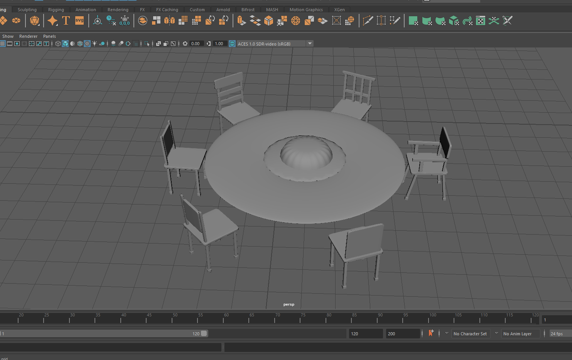The height and width of the screenshot is (360, 572).
Task: Toggle smooth shade all cube button
Action: click(x=65, y=44)
